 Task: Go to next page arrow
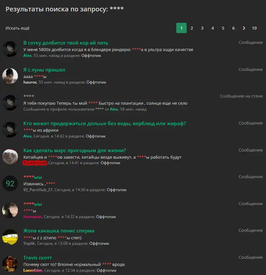244,28
